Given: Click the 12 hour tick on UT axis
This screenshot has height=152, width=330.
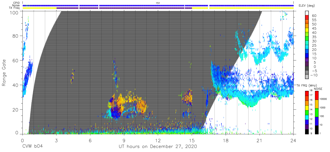Looking at the screenshot, I should tap(158, 140).
